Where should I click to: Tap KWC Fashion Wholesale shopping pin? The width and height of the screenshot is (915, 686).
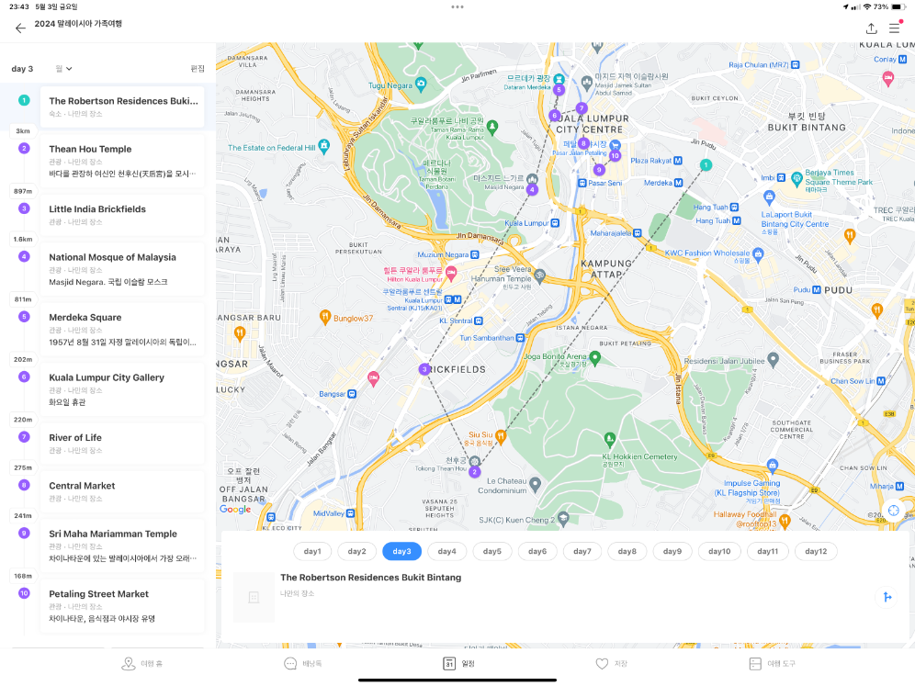(x=758, y=253)
